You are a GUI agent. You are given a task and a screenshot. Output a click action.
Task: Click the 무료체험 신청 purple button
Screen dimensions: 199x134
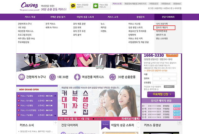[x=161, y=94]
